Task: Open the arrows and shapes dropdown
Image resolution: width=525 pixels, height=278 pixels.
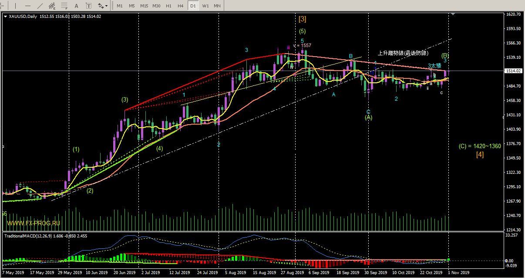Action: [103, 6]
